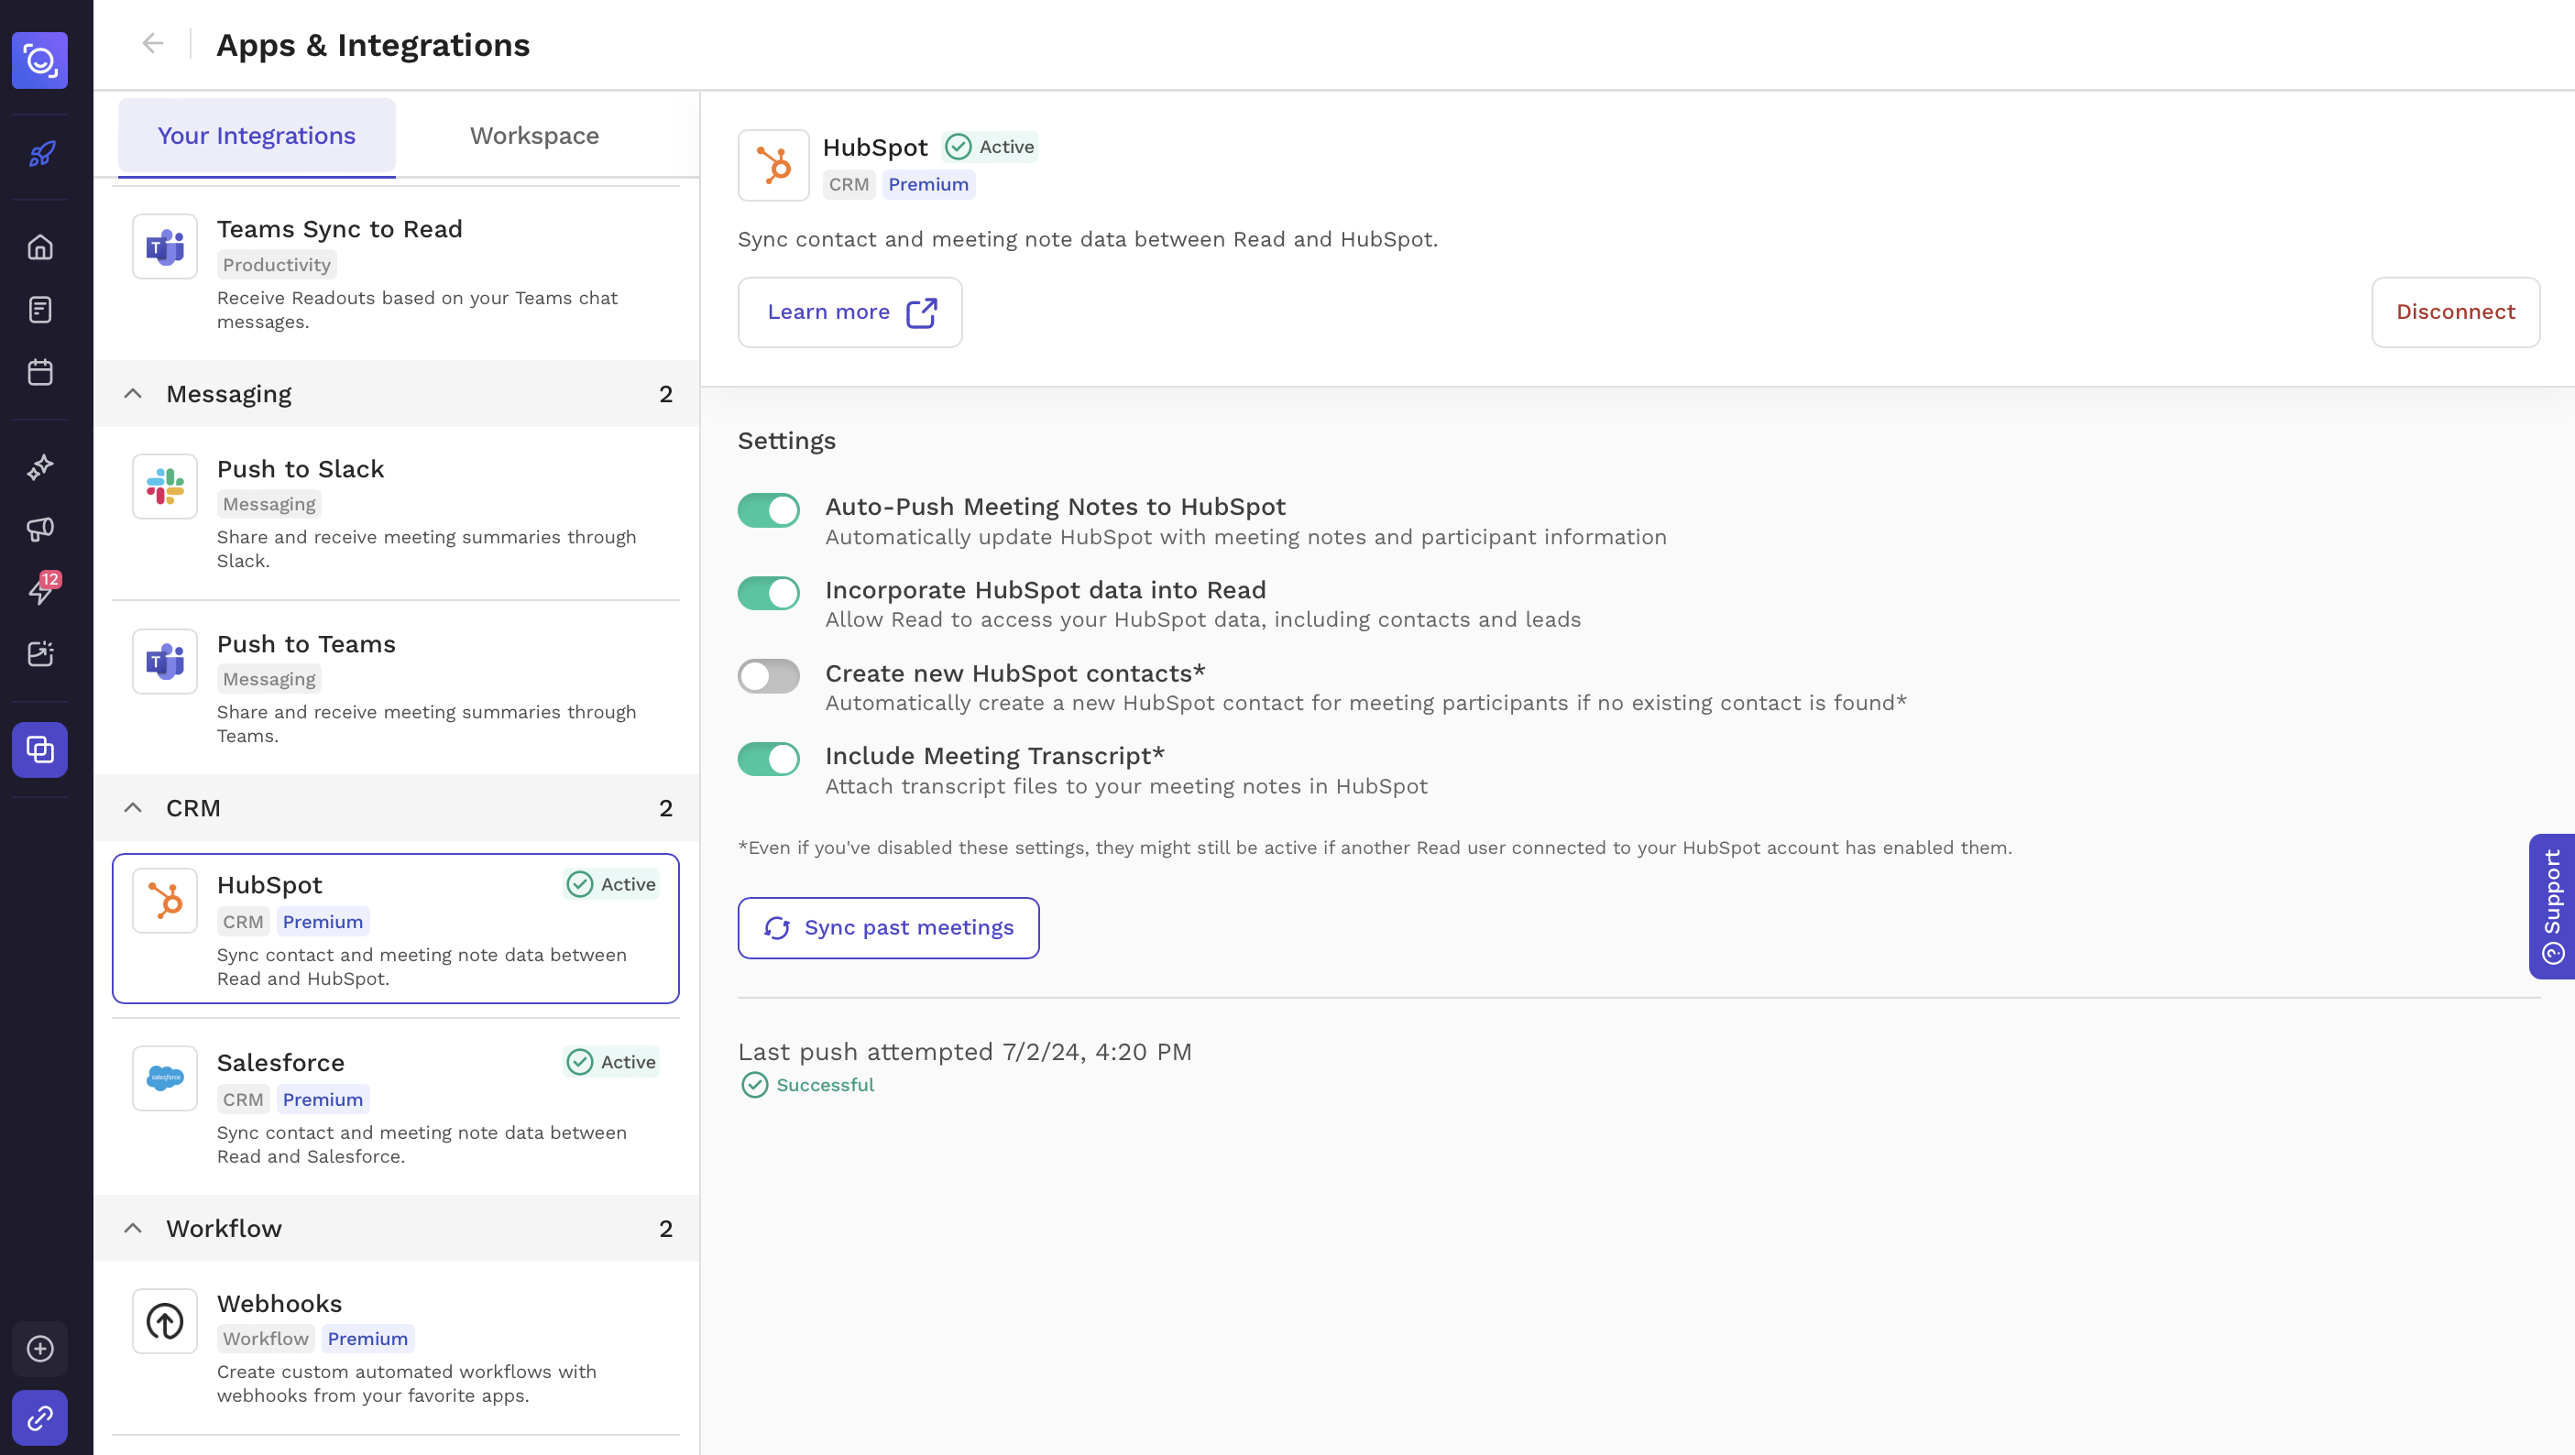Viewport: 2575px width, 1455px height.
Task: Open the Support side tab
Action: click(2552, 906)
